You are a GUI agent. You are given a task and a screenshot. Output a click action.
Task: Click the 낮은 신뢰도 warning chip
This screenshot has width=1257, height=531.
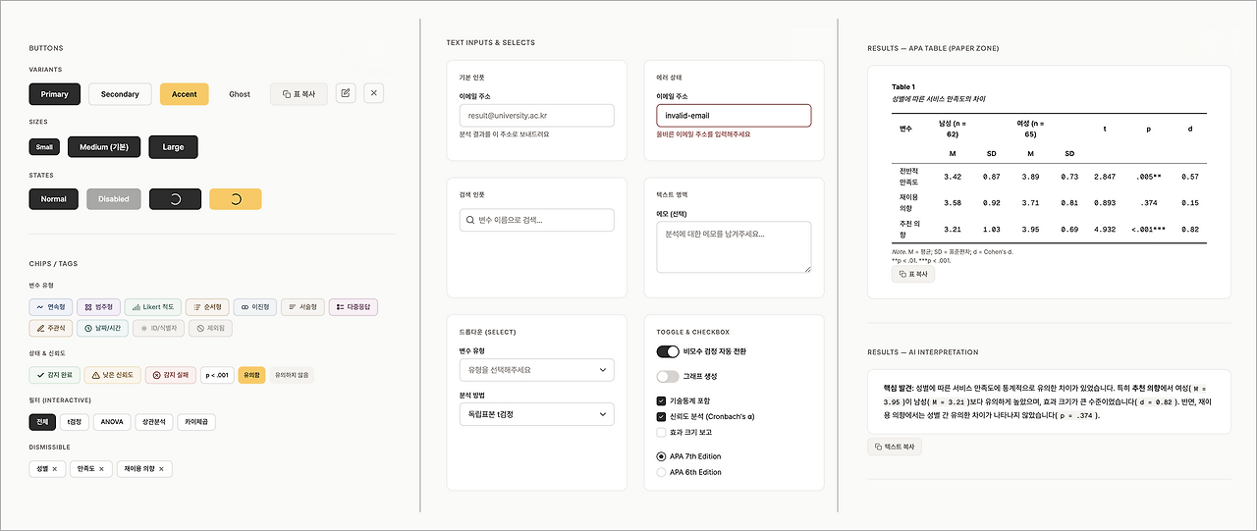111,375
